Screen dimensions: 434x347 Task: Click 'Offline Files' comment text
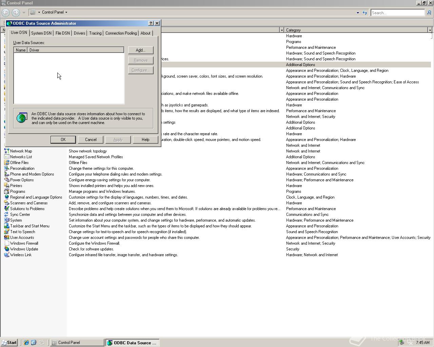pos(78,163)
